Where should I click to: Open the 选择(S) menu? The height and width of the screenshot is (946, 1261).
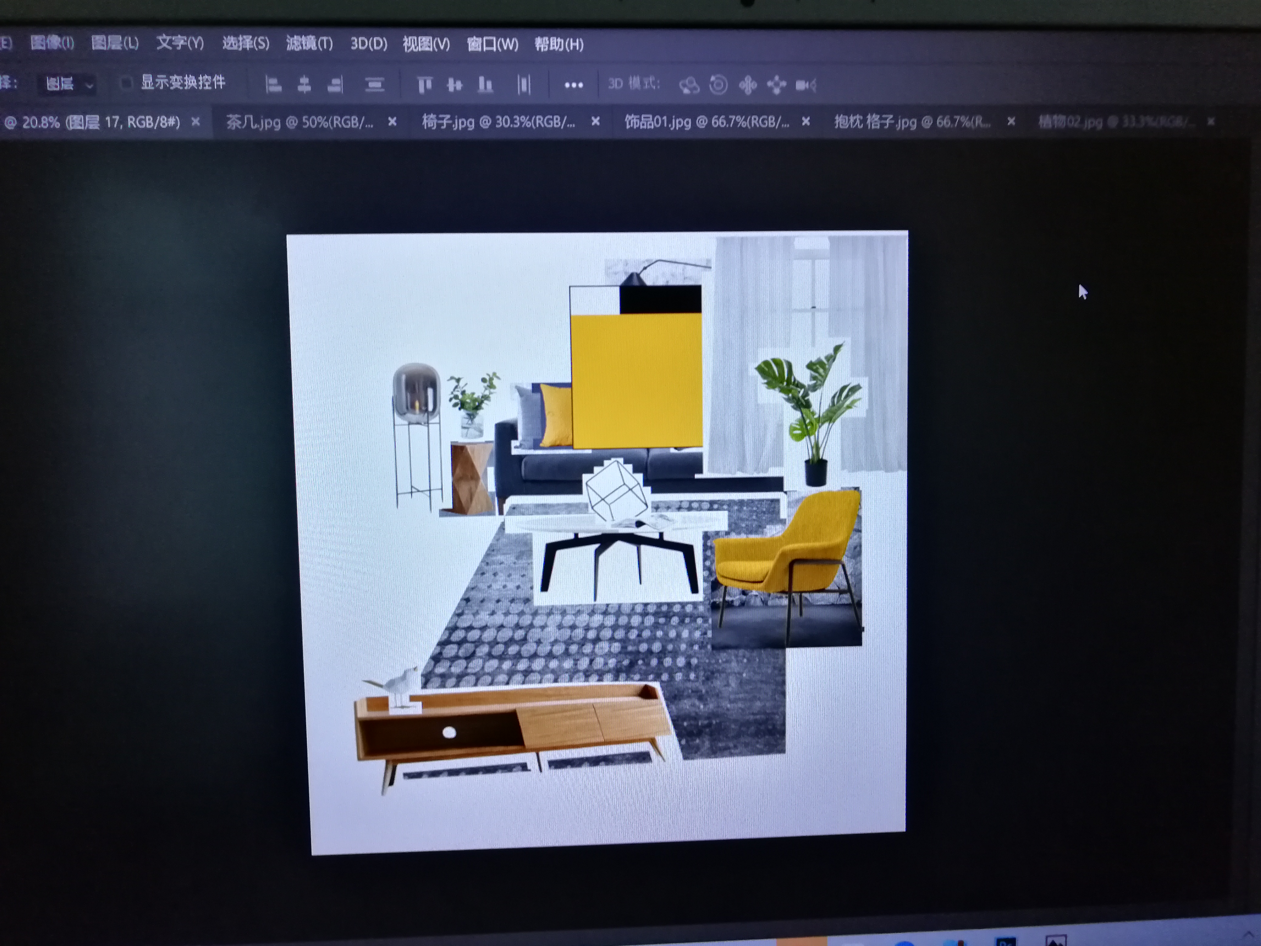(x=246, y=43)
